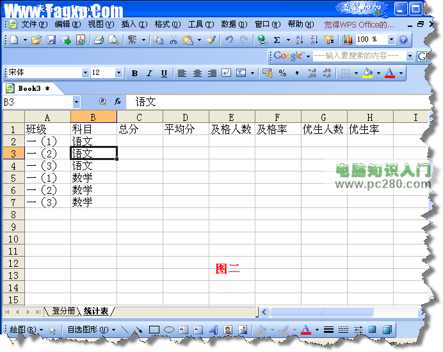Select cell 及格率 in row 1
The image size is (443, 352).
pyautogui.click(x=278, y=129)
